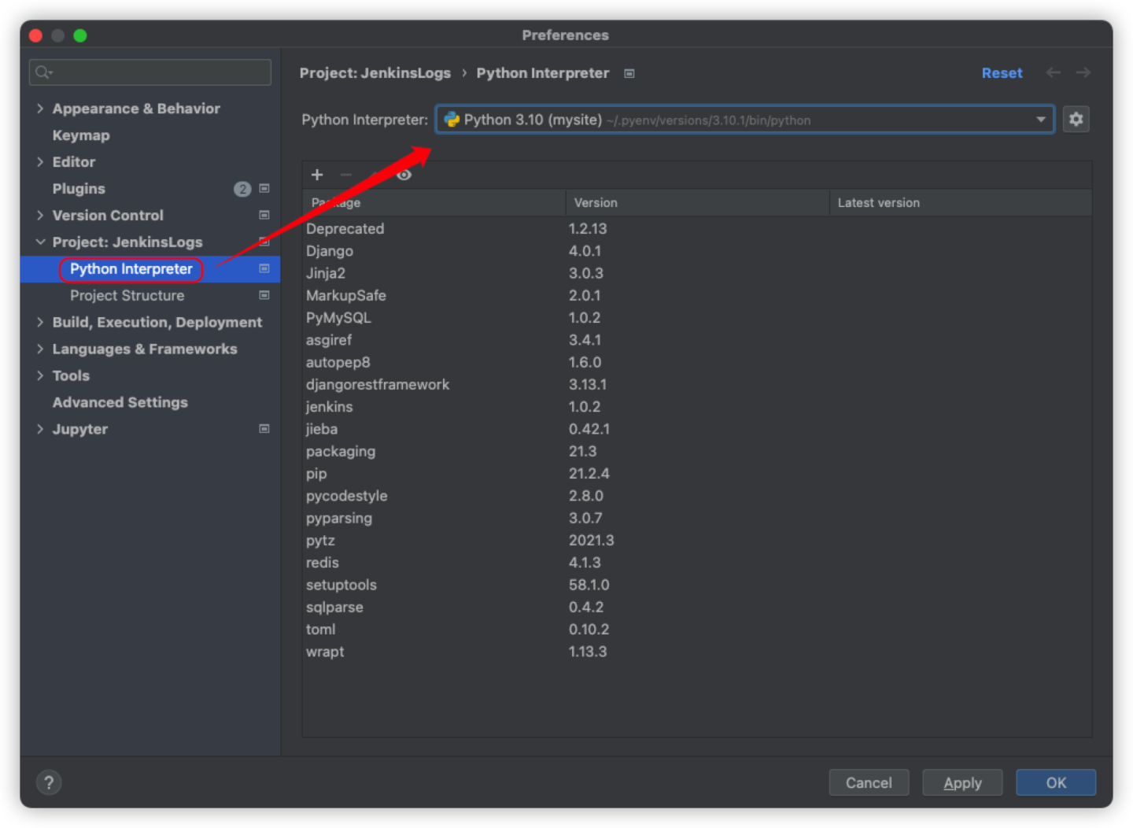Add a new package with plus icon
Screen dimensions: 1133x828
tap(317, 175)
